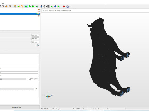Viewport: 149px width, 111px height.
Task: Click the gray Update button
Action: click(x=13, y=79)
